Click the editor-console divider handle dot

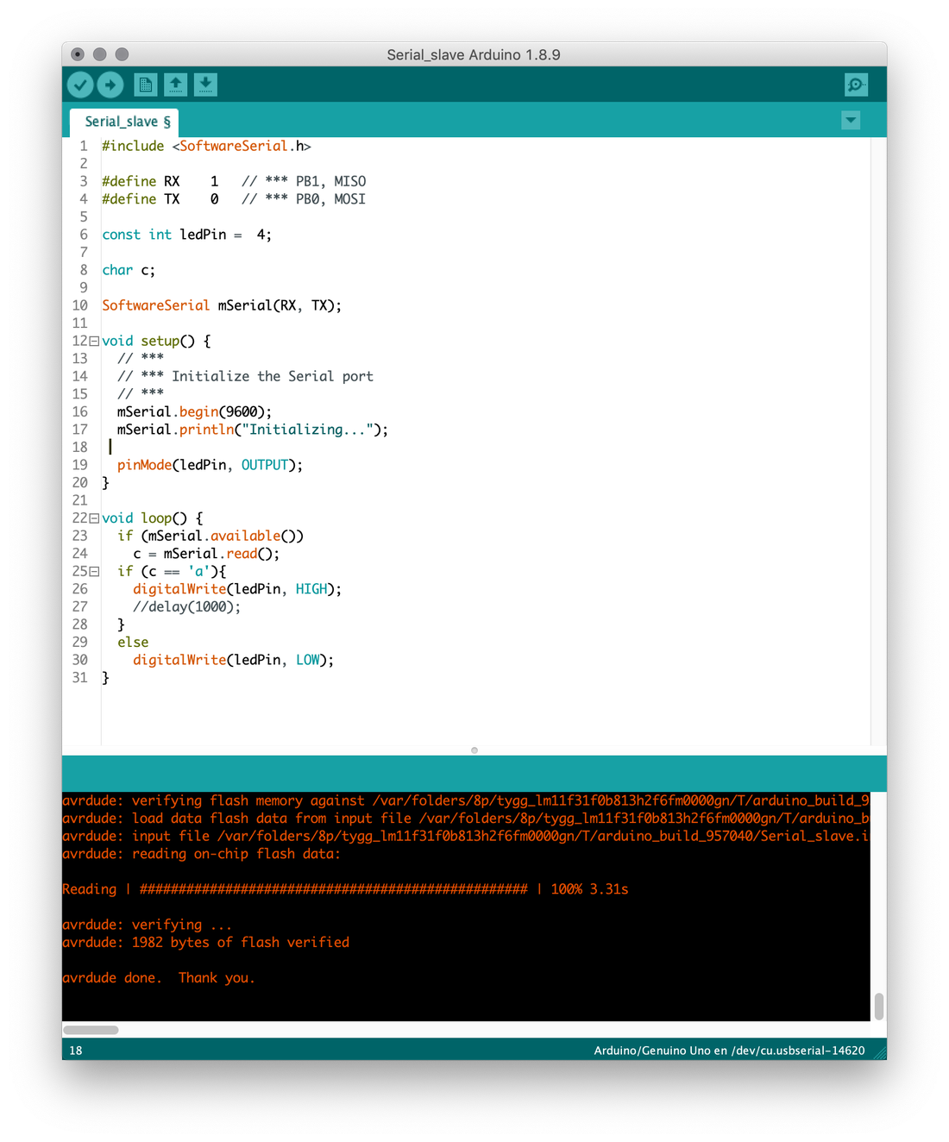click(x=474, y=750)
